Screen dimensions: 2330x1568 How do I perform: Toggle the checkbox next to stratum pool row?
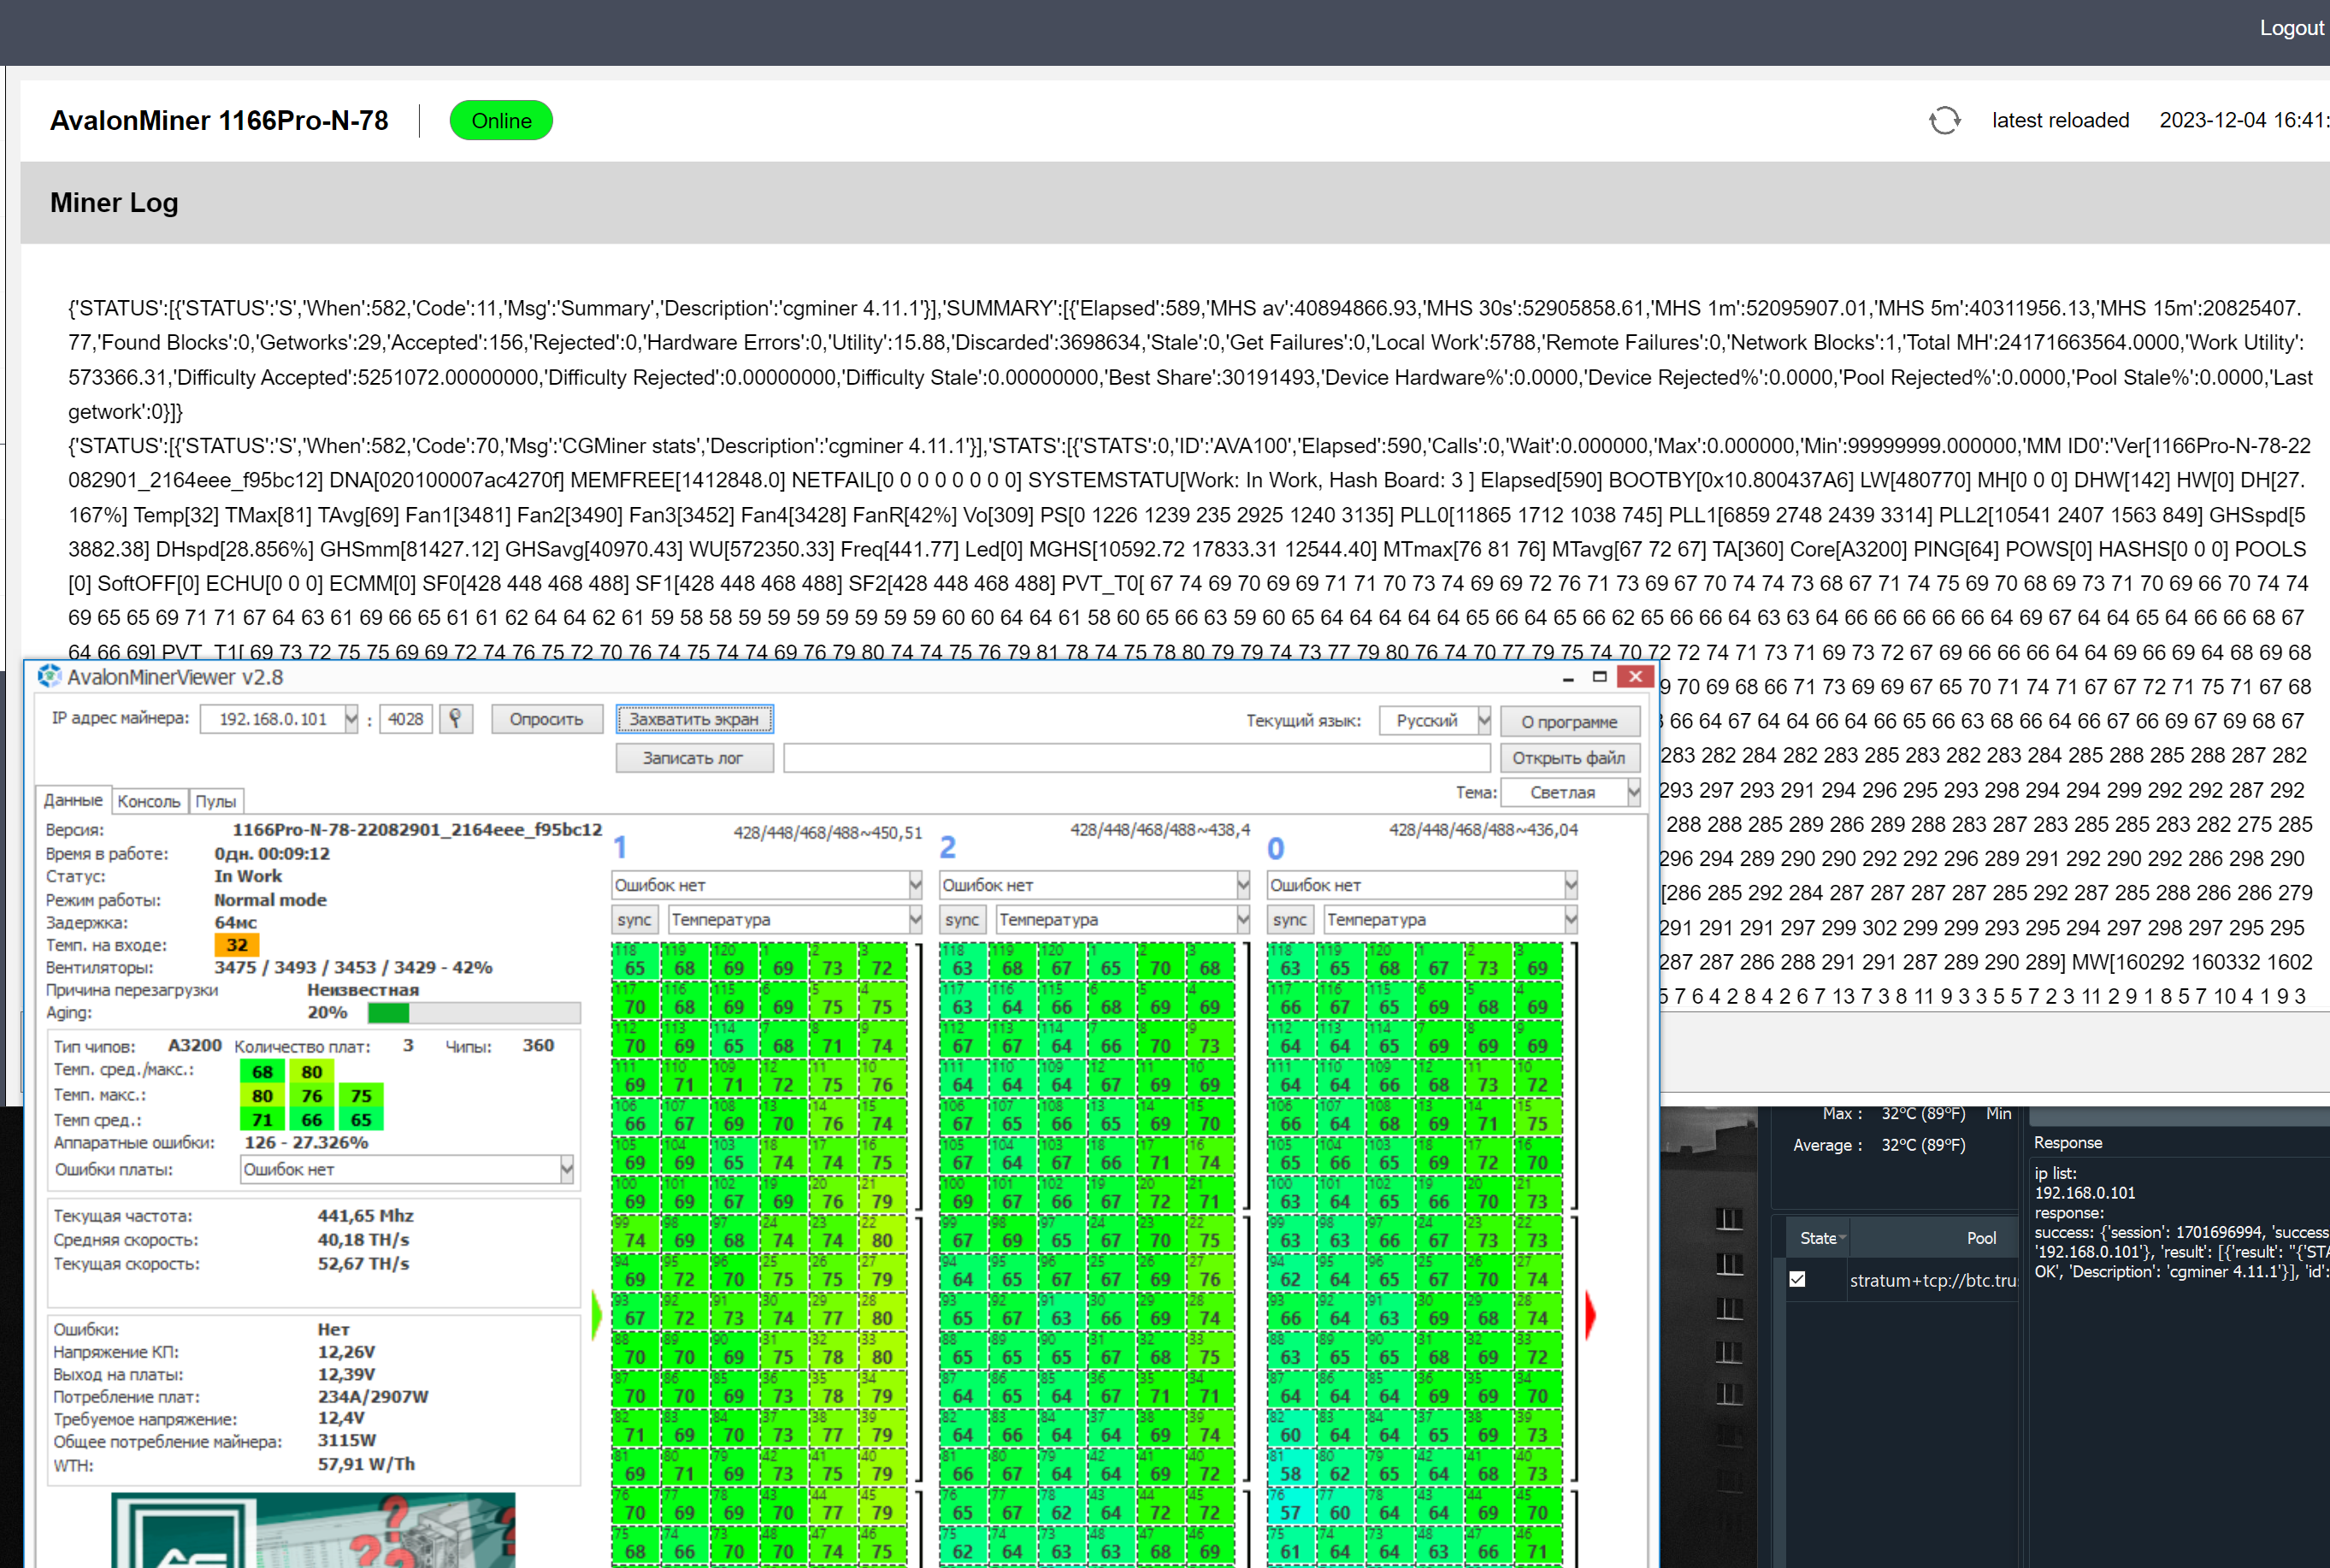point(1797,1279)
